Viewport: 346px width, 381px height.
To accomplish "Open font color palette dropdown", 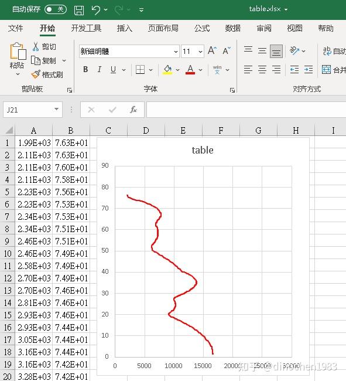I will point(200,70).
